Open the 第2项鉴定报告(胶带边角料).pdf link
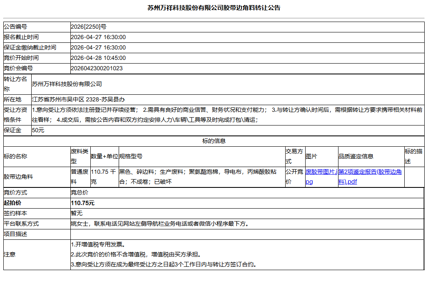Viewport: 428px width, 288px height. tap(370, 177)
